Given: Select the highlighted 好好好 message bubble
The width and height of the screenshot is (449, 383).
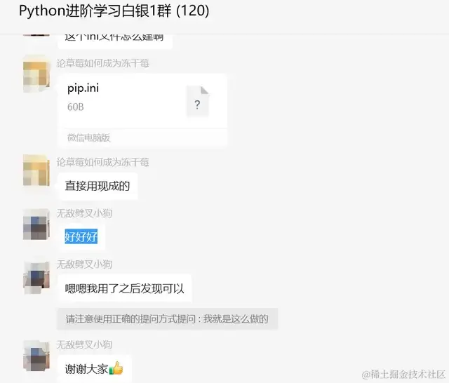Looking at the screenshot, I should tap(81, 237).
